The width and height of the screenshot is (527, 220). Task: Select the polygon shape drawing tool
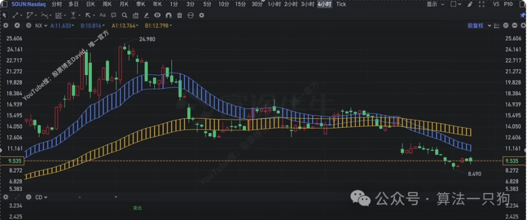[x=30, y=15]
